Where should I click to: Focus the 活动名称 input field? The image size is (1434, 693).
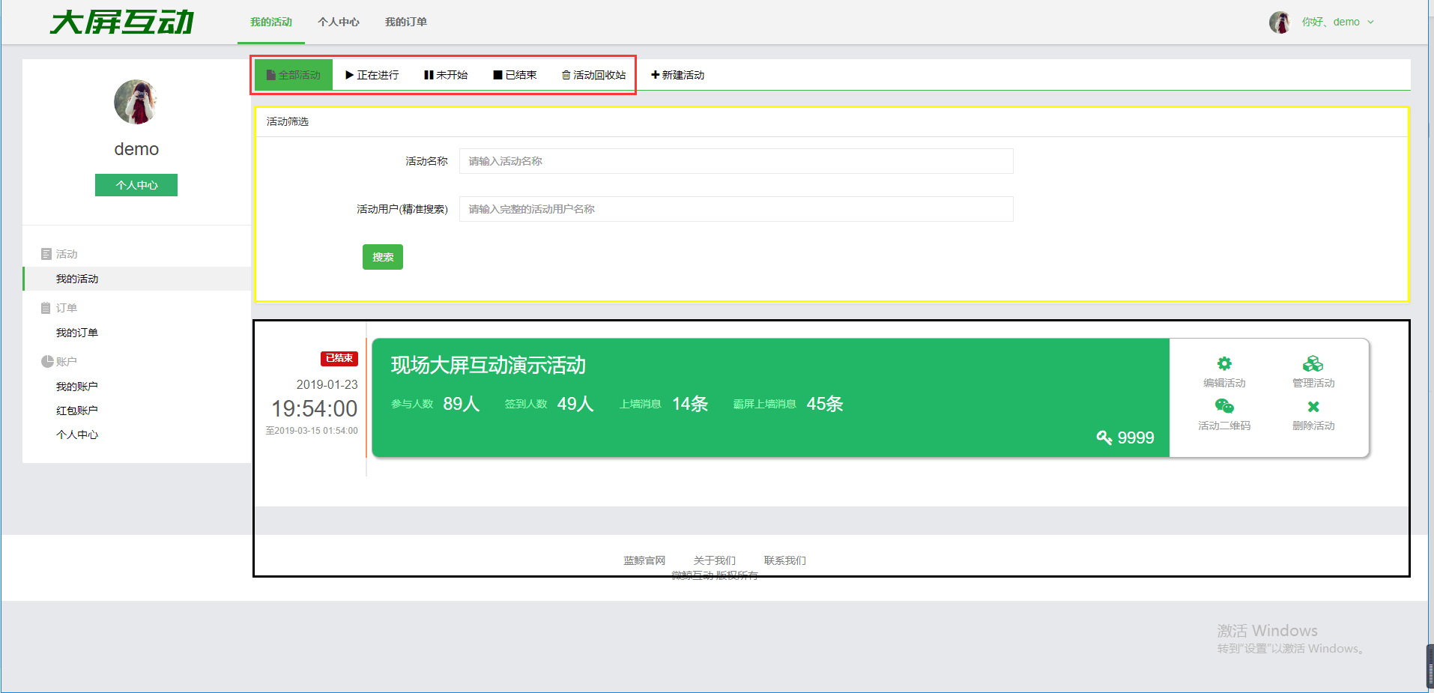736,161
